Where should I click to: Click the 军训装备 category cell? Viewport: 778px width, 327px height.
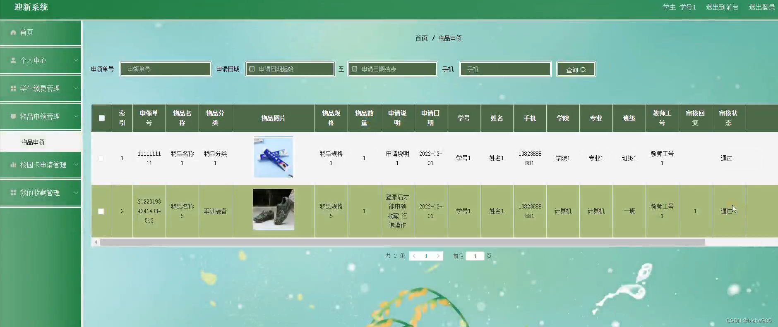click(215, 211)
